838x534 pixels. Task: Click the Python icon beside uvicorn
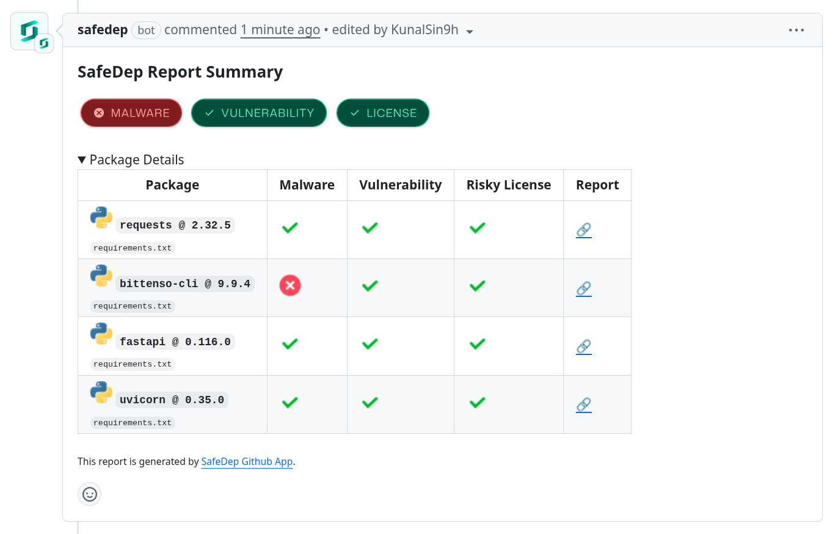point(101,392)
